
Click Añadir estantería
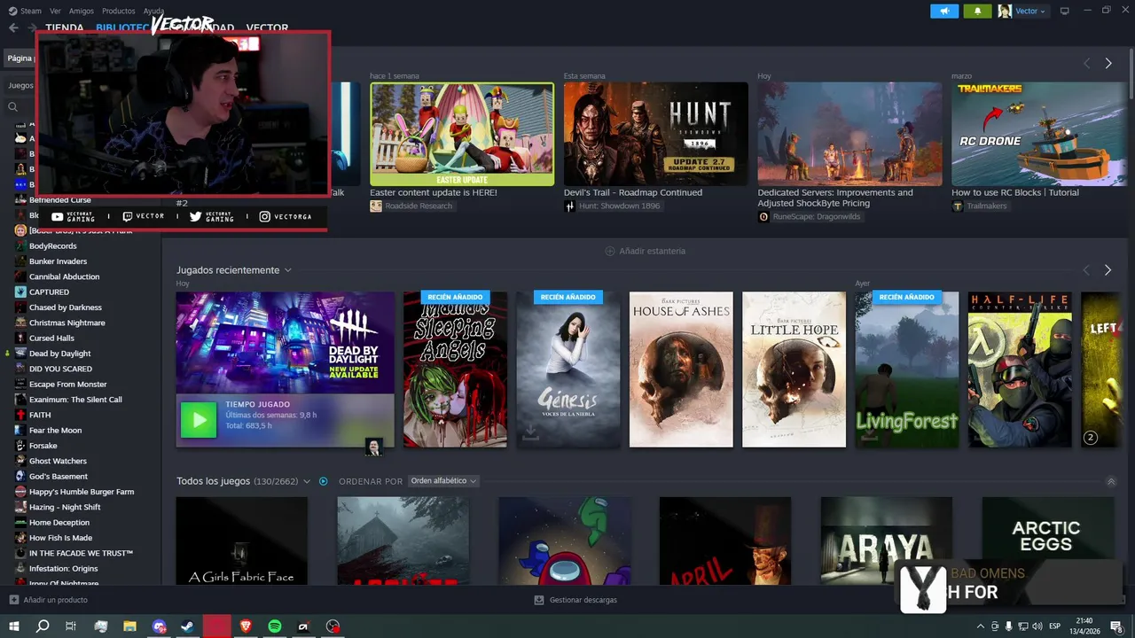(x=645, y=251)
